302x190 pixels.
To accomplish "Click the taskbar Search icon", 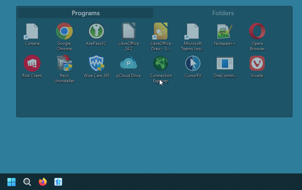I will 27,182.
